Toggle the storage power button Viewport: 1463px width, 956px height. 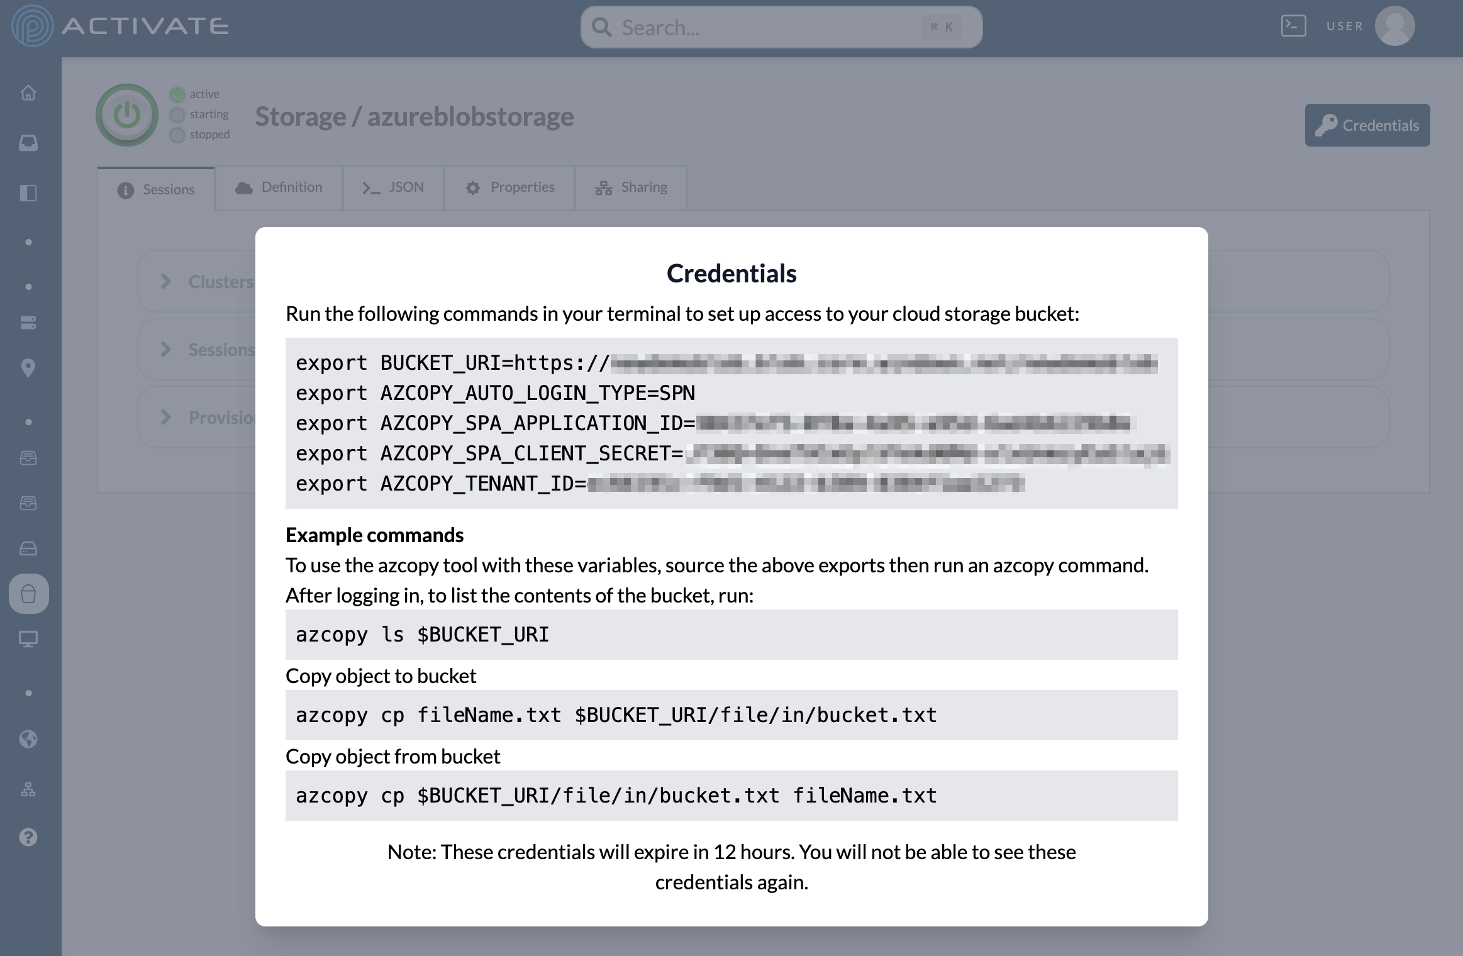click(127, 115)
